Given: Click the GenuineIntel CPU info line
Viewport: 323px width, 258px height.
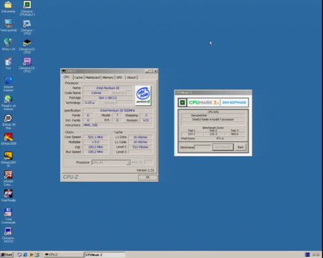Looking at the screenshot, I should 213,115.
